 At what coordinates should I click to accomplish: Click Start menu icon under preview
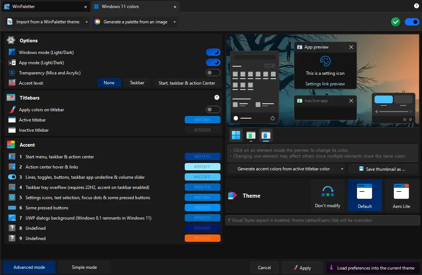pos(236,135)
